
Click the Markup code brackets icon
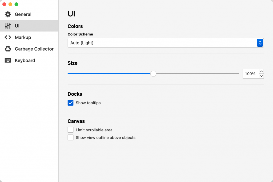(8, 37)
